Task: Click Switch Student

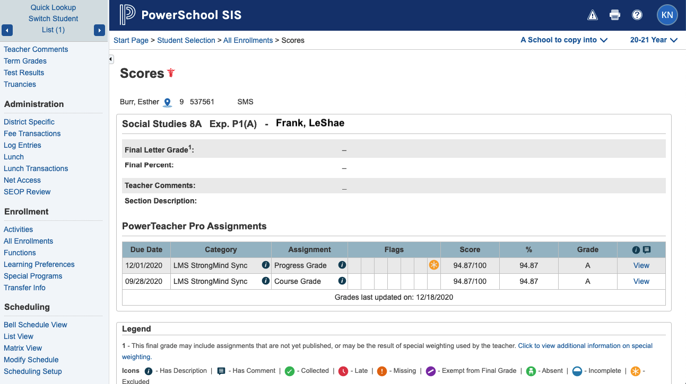Action: click(53, 19)
